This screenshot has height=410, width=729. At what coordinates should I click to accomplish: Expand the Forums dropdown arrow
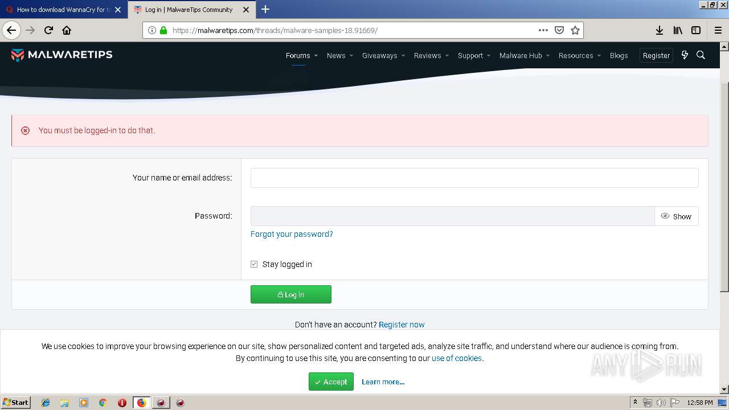pyautogui.click(x=316, y=56)
